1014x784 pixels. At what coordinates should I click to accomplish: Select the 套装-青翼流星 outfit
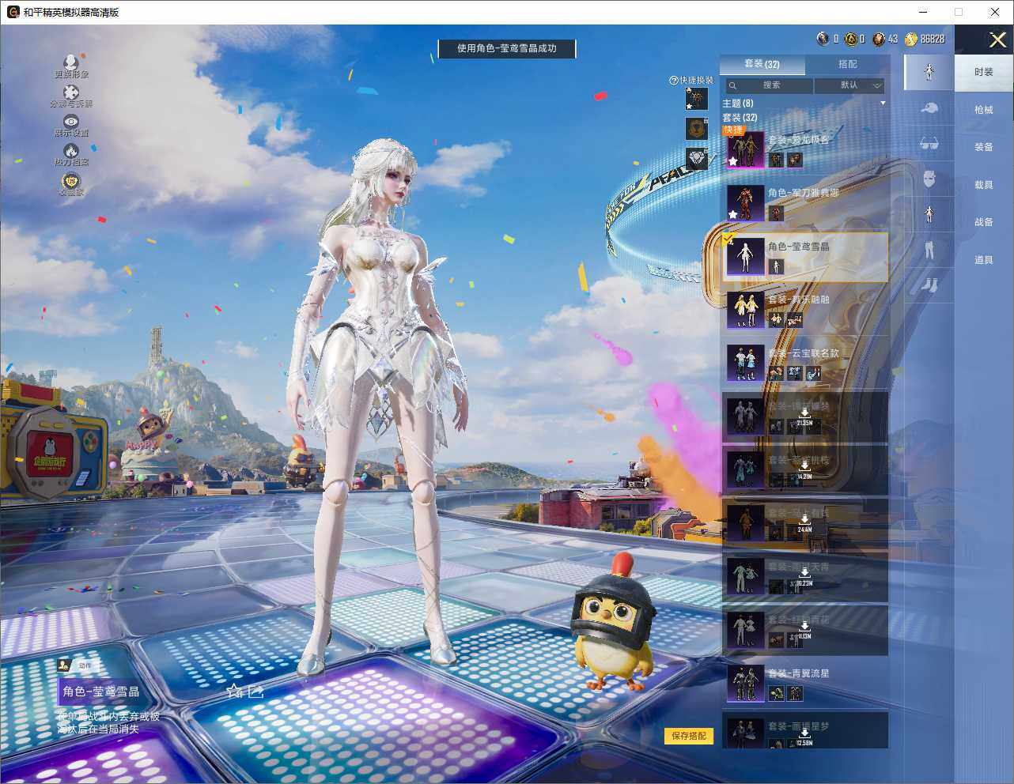click(x=804, y=683)
